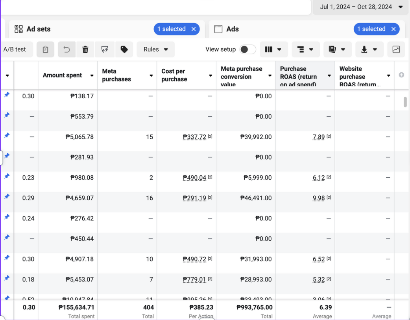Click the ROAS value 6.52
The height and width of the screenshot is (320, 410).
tap(319, 259)
